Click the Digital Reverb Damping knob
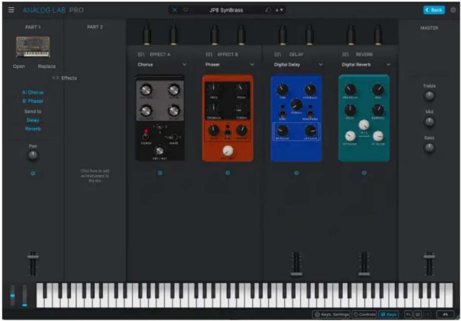Image resolution: width=461 pixels, height=321 pixels. pyautogui.click(x=378, y=110)
